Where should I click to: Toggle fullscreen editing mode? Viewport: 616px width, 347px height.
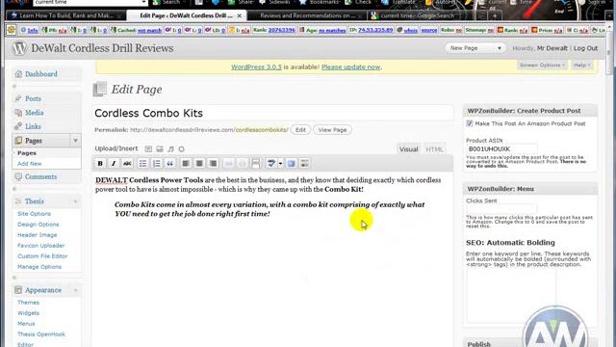(x=291, y=163)
